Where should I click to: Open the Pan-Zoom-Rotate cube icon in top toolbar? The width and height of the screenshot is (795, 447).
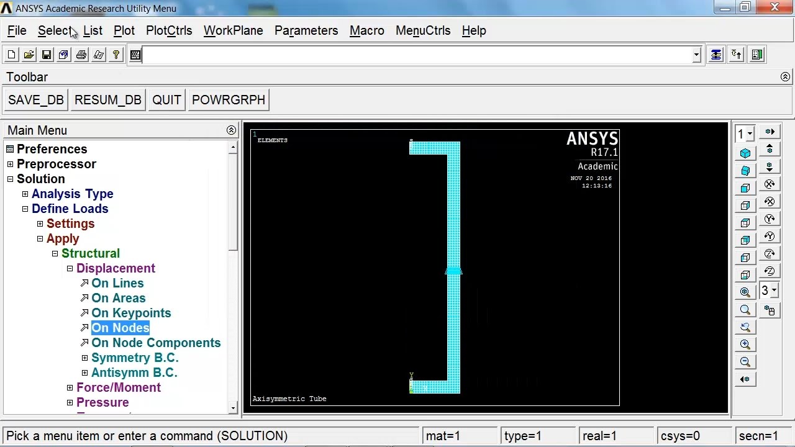63,55
